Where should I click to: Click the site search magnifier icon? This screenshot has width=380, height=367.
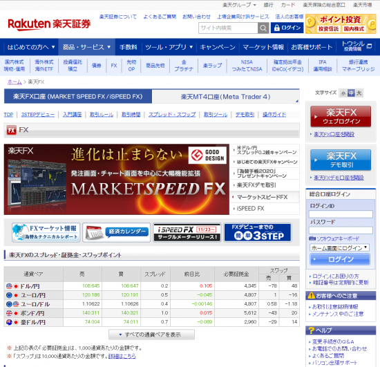[263, 28]
